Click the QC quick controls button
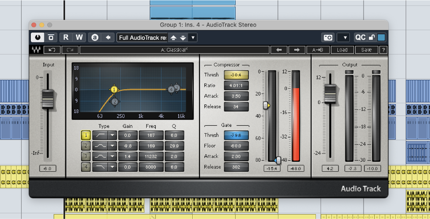The height and width of the screenshot is (219, 430). (360, 37)
